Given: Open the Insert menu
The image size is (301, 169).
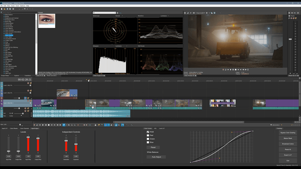Looking at the screenshot, I should pos(13,6).
